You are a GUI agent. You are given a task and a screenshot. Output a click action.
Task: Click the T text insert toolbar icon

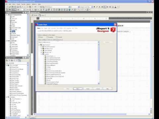click(44, 10)
